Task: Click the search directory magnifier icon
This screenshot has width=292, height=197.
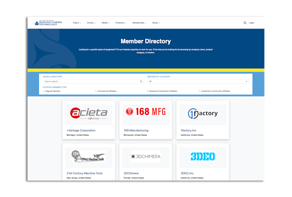Action: (x=141, y=82)
